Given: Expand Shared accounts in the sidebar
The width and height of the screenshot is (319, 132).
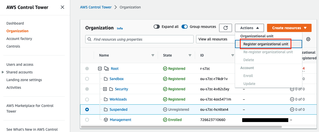Looking at the screenshot, I should (3, 72).
